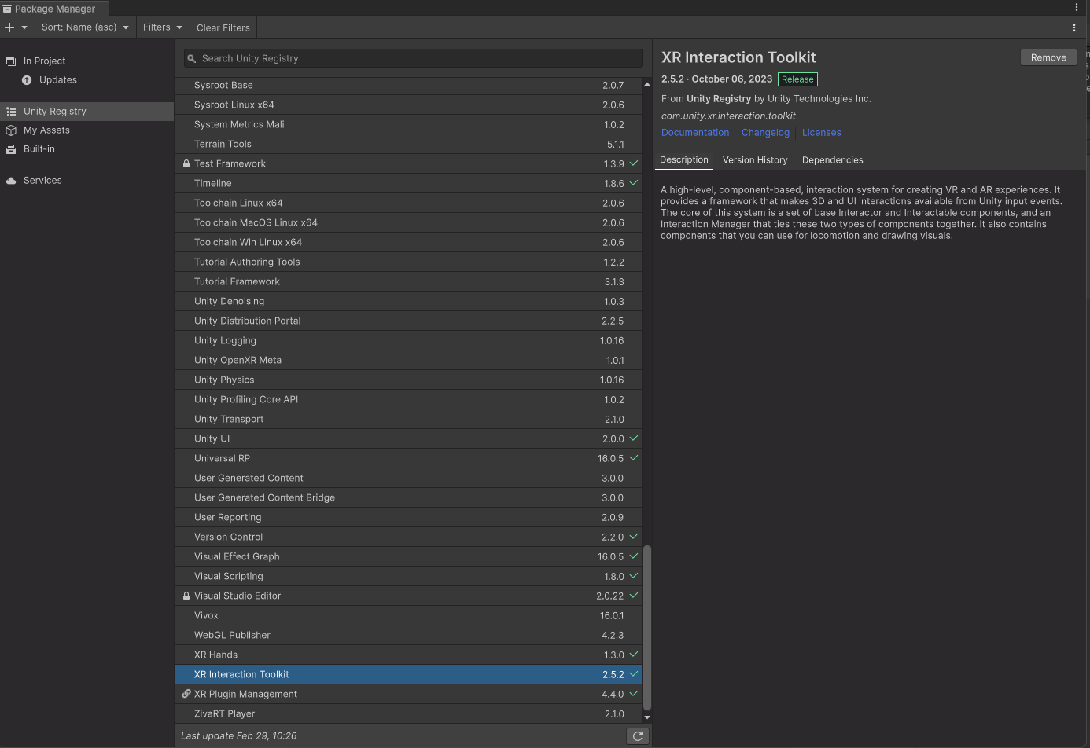Remove the XR Interaction Toolkit package
Image resolution: width=1090 pixels, height=748 pixels.
pyautogui.click(x=1048, y=57)
